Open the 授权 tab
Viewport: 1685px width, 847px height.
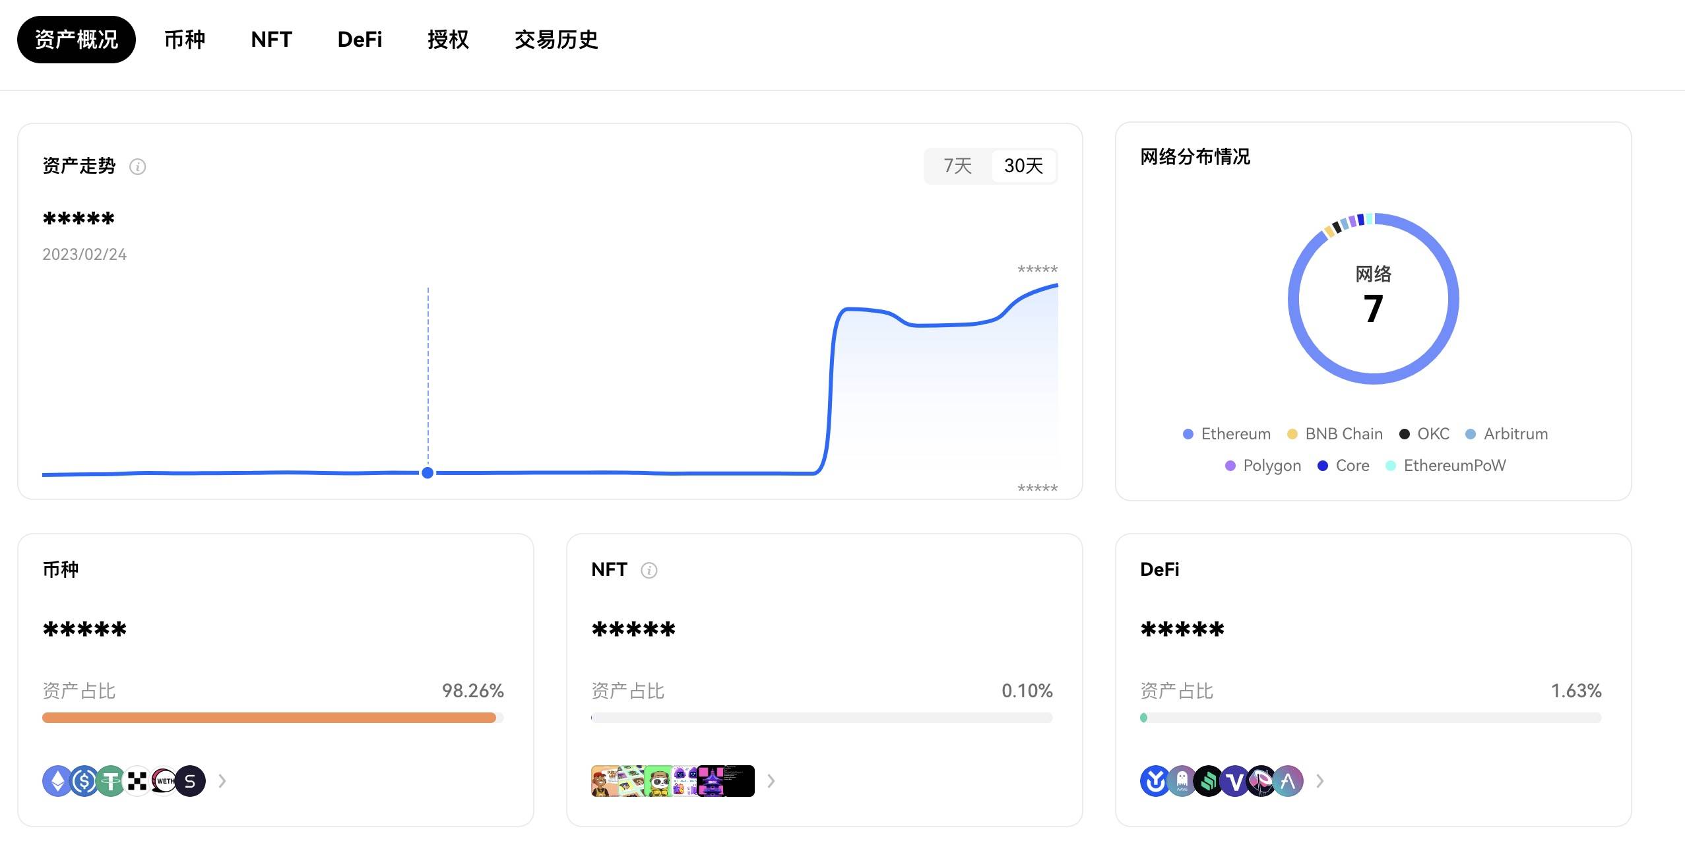point(448,40)
